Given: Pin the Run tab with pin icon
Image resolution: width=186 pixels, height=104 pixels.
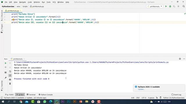Looking at the screenshot, I should (x=6, y=78).
